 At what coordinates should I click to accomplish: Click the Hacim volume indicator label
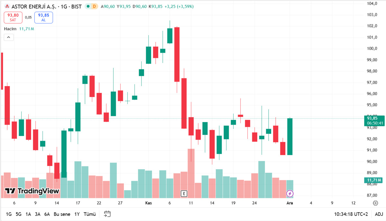10,29
